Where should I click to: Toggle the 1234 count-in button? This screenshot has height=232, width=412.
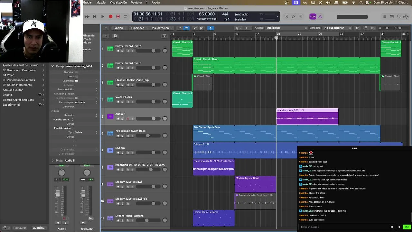[x=313, y=16]
